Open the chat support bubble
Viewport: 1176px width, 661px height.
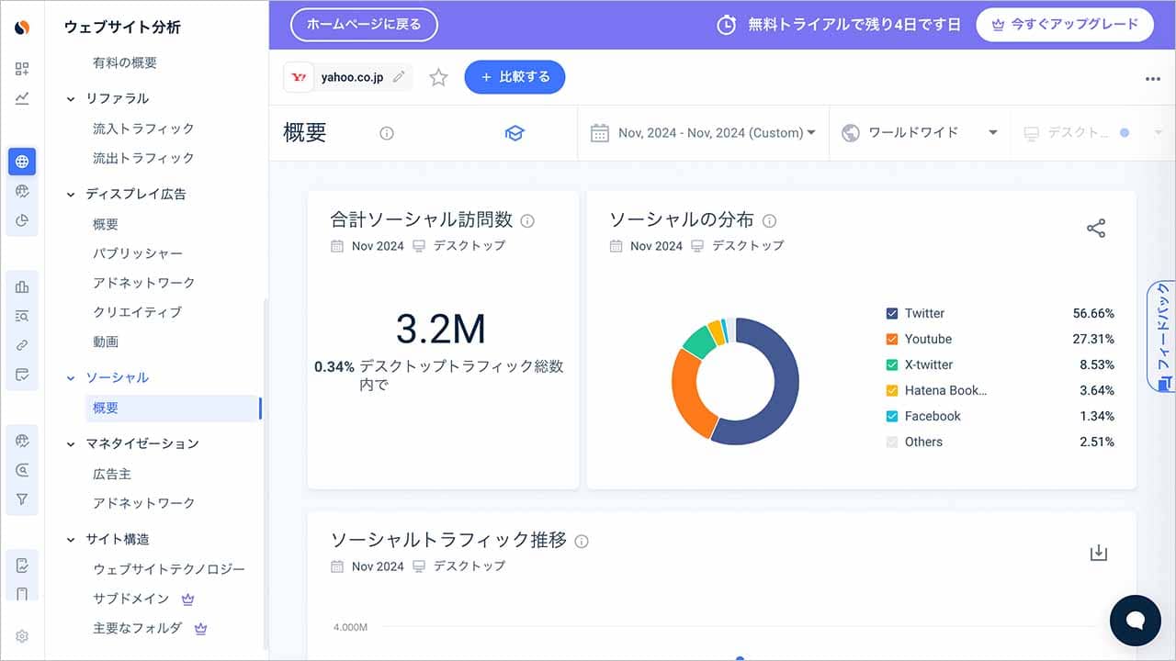coord(1135,621)
